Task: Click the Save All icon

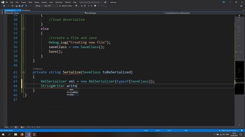Action: pos(22,6)
